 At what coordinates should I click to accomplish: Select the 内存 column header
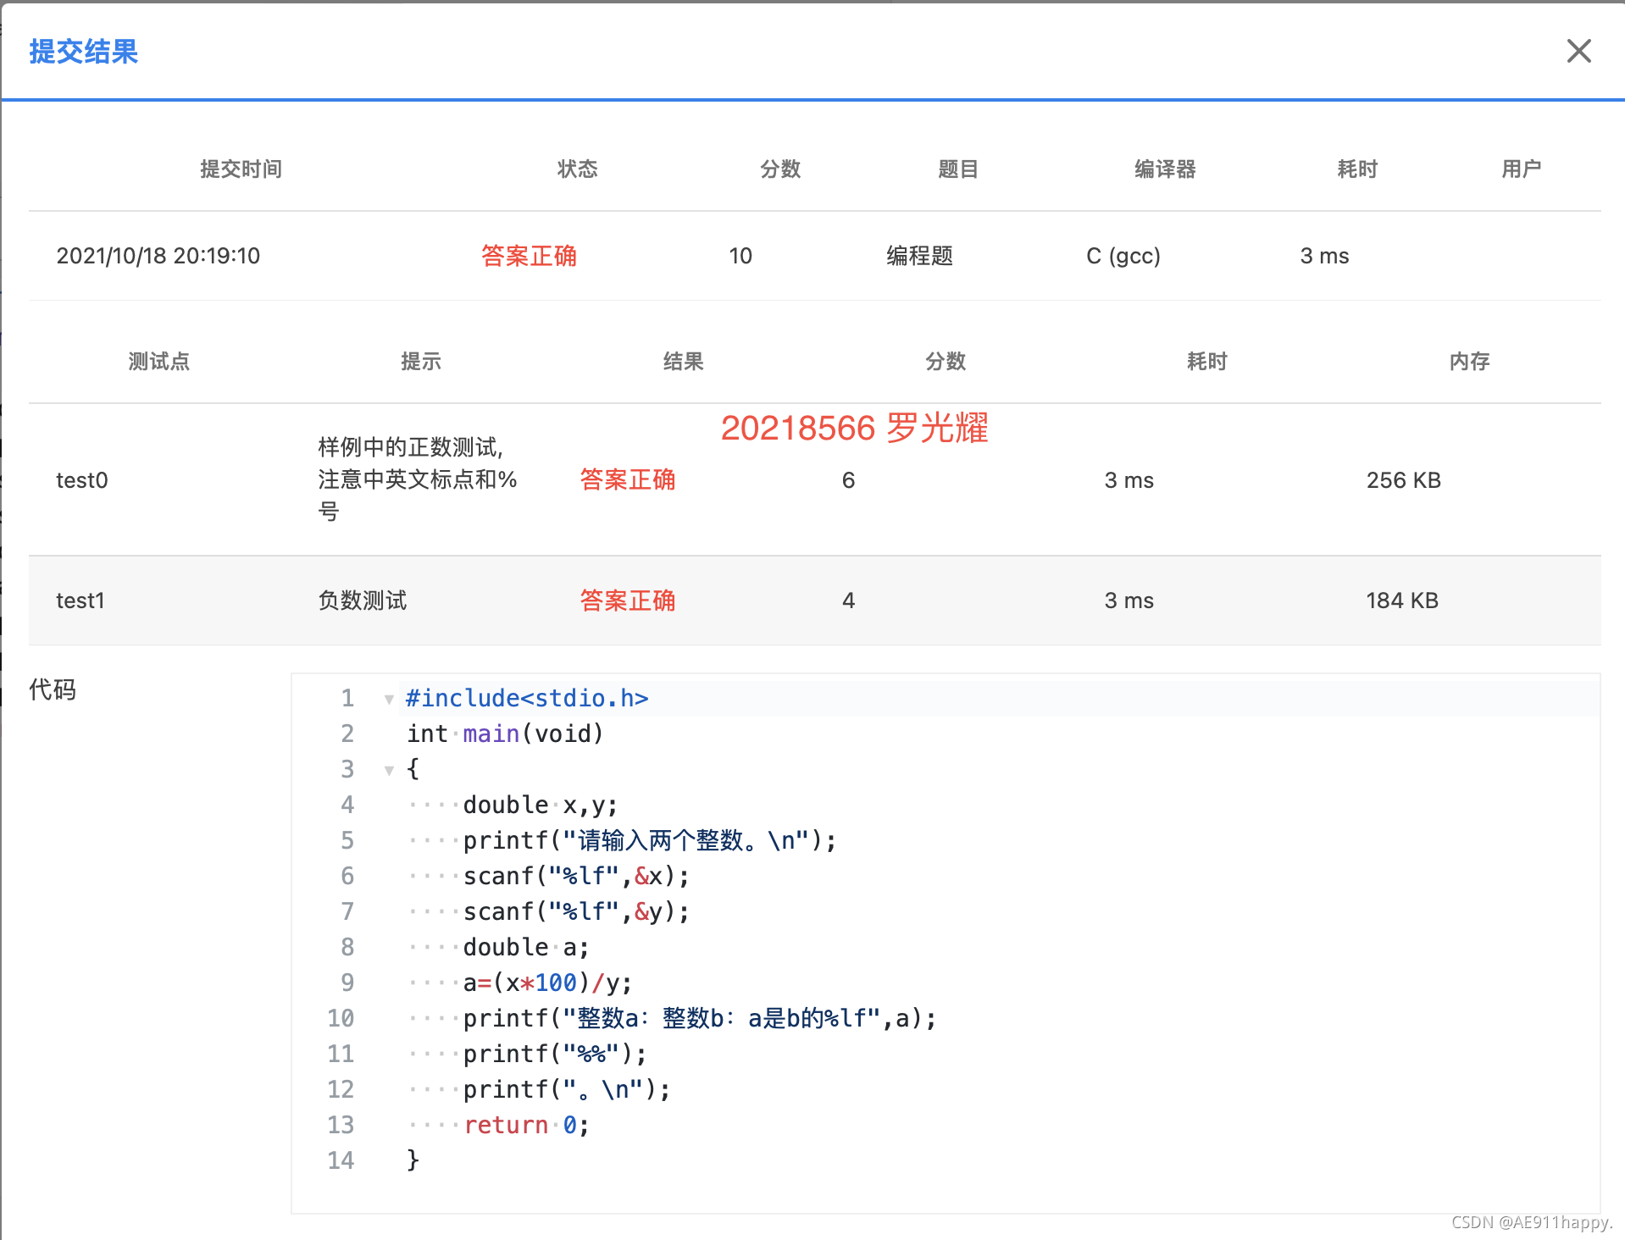point(1469,362)
